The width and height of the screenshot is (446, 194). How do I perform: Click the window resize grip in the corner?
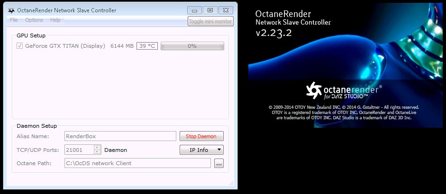click(x=231, y=183)
